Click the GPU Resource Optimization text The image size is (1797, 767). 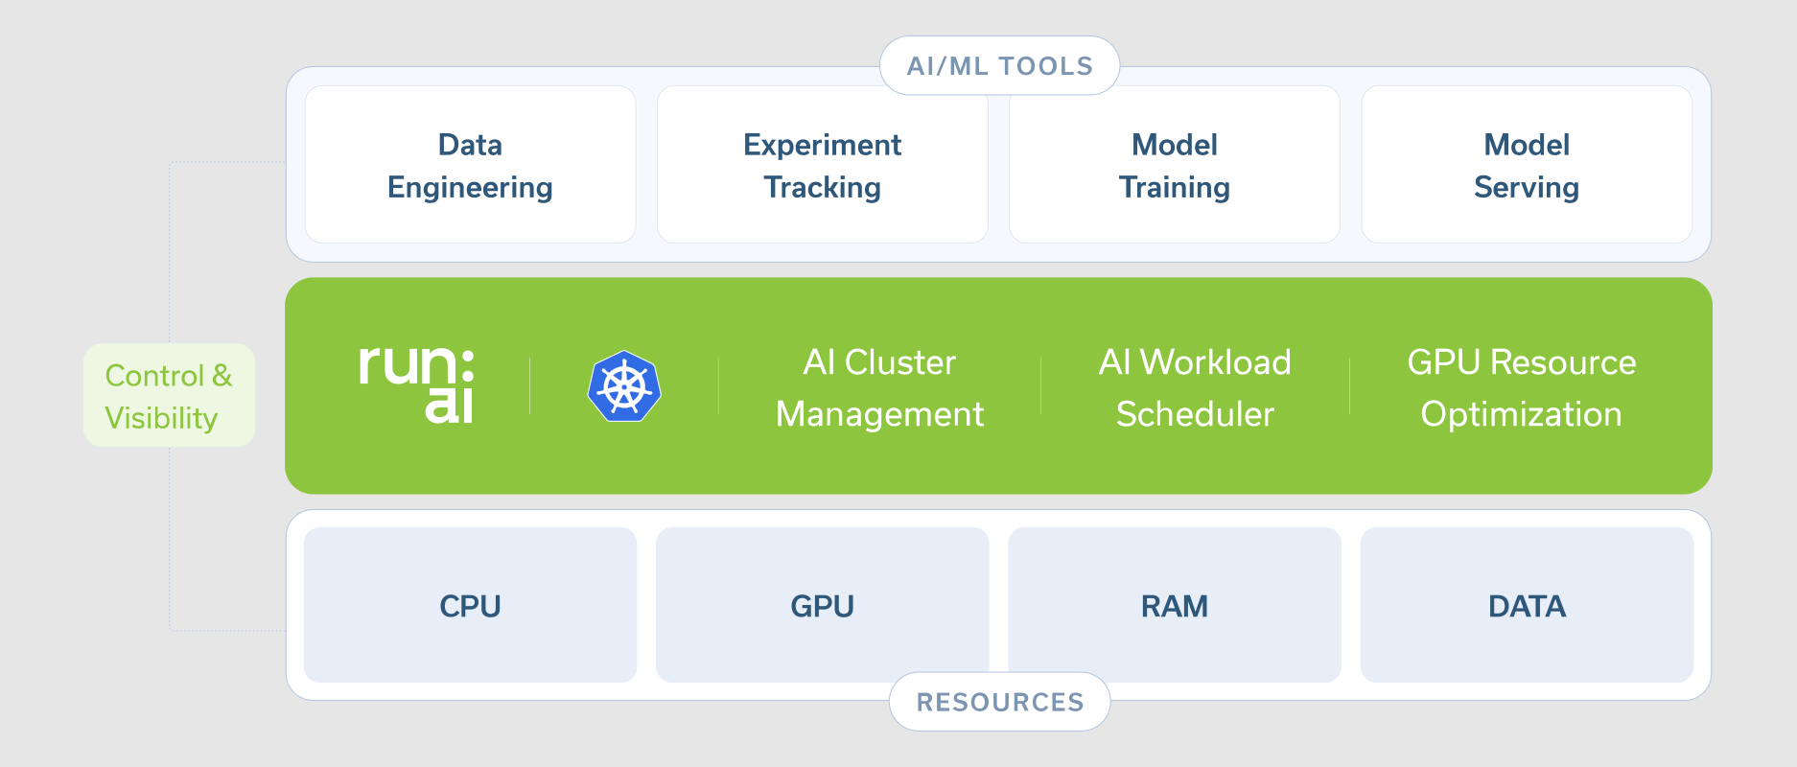coord(1522,388)
